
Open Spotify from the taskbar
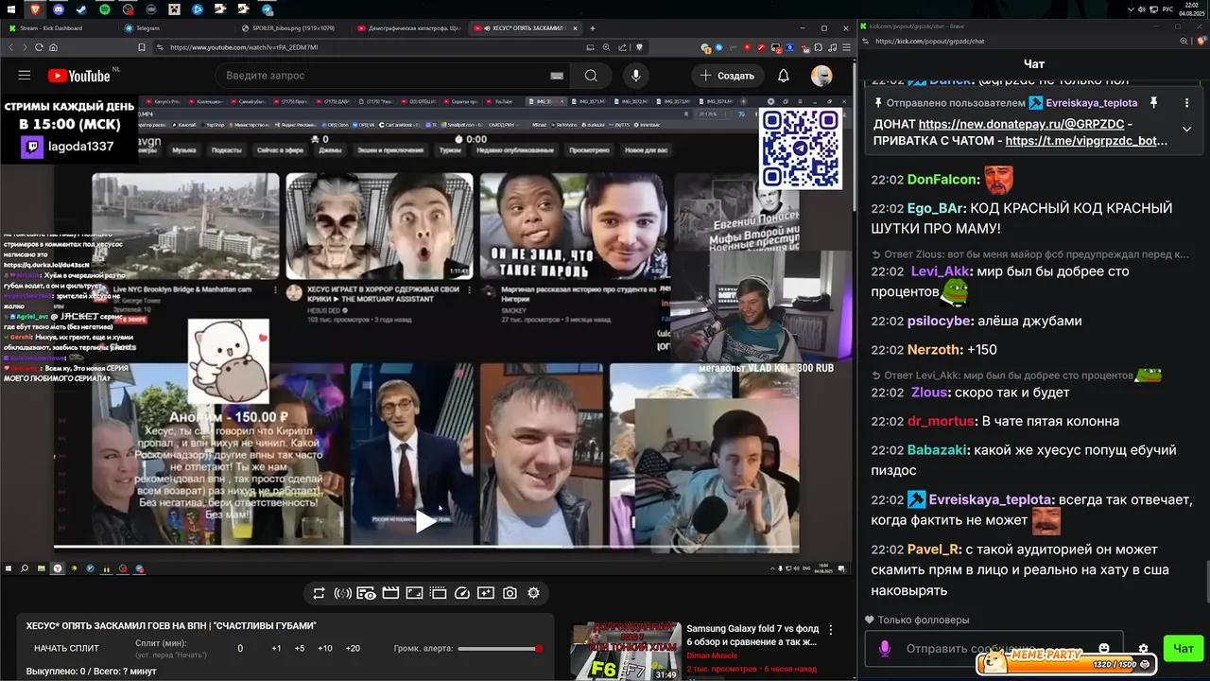[103, 9]
